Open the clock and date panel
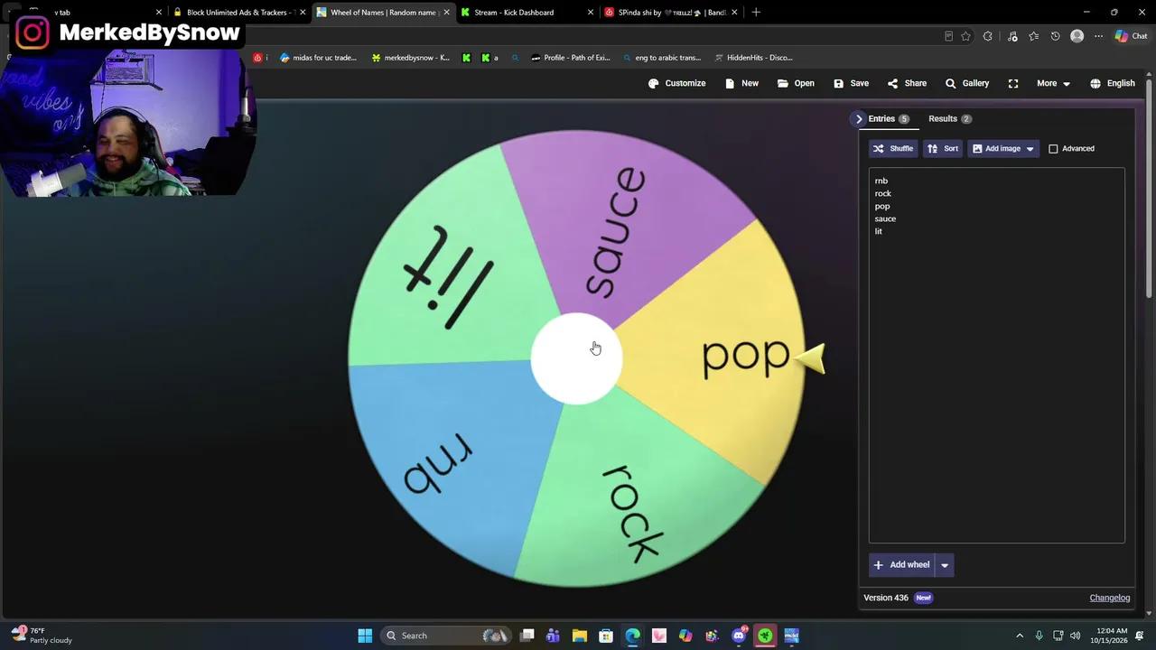Screen dimensions: 1156x650 click(1112, 636)
